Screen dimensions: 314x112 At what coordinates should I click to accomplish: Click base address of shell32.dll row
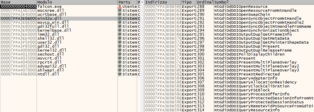click(x=18, y=38)
